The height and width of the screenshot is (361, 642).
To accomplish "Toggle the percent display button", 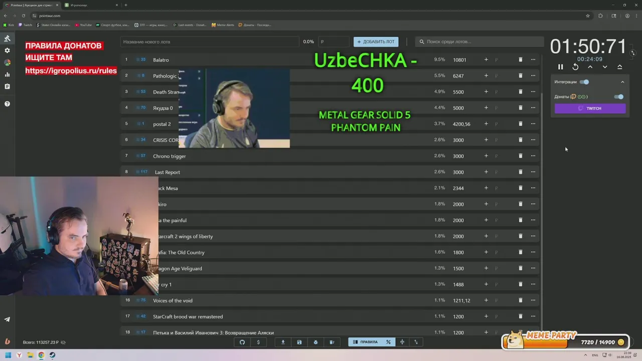I will tap(388, 342).
